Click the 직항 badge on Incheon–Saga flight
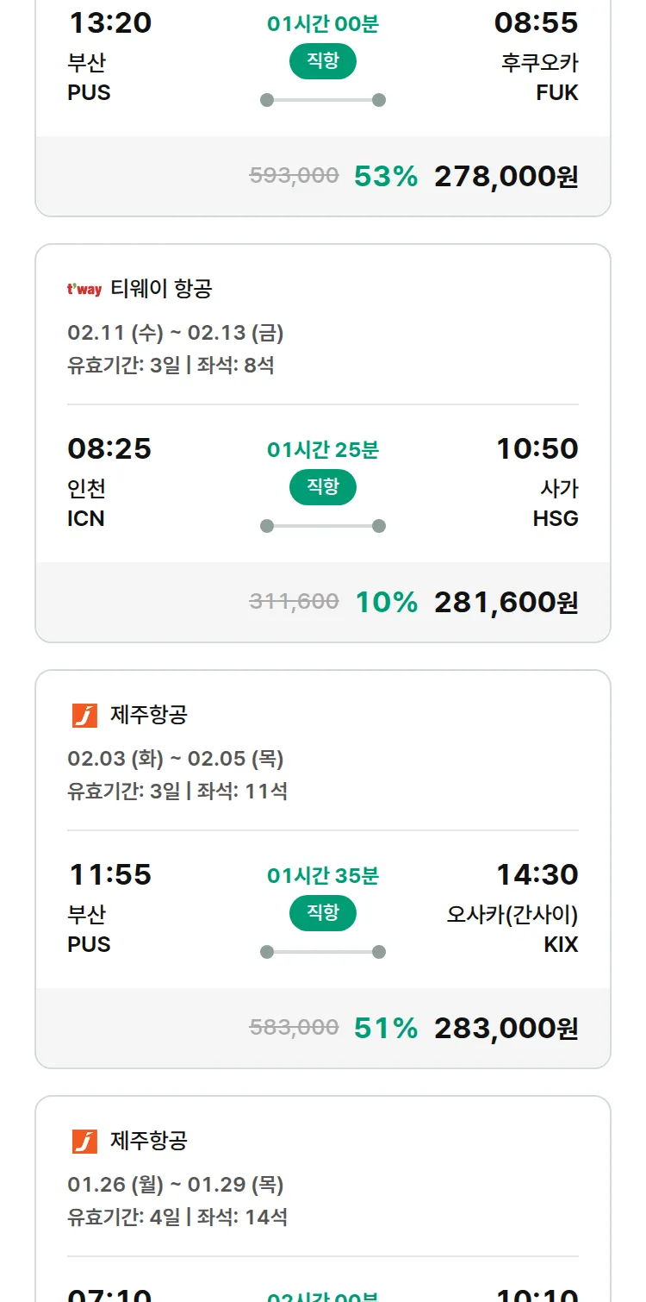 [323, 487]
